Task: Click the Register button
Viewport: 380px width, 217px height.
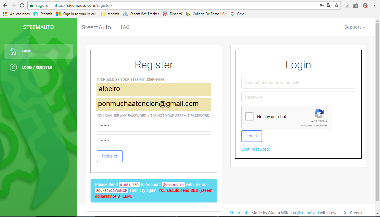Action: click(x=110, y=156)
